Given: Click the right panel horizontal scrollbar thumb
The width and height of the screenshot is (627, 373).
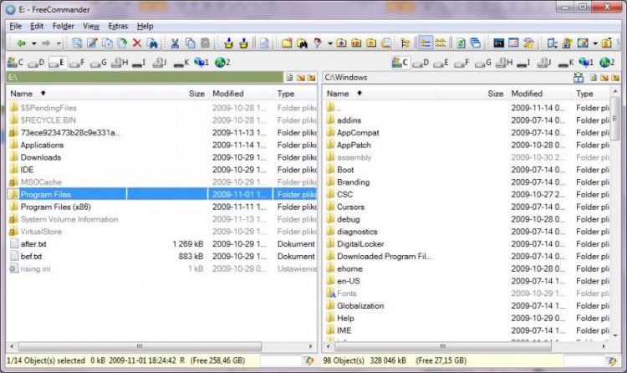Looking at the screenshot, I should coord(442,346).
